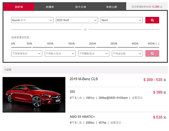Screen dimensions: 169x131
Task: Click the 1991cc spec of the 350
Action: (x=90, y=98)
